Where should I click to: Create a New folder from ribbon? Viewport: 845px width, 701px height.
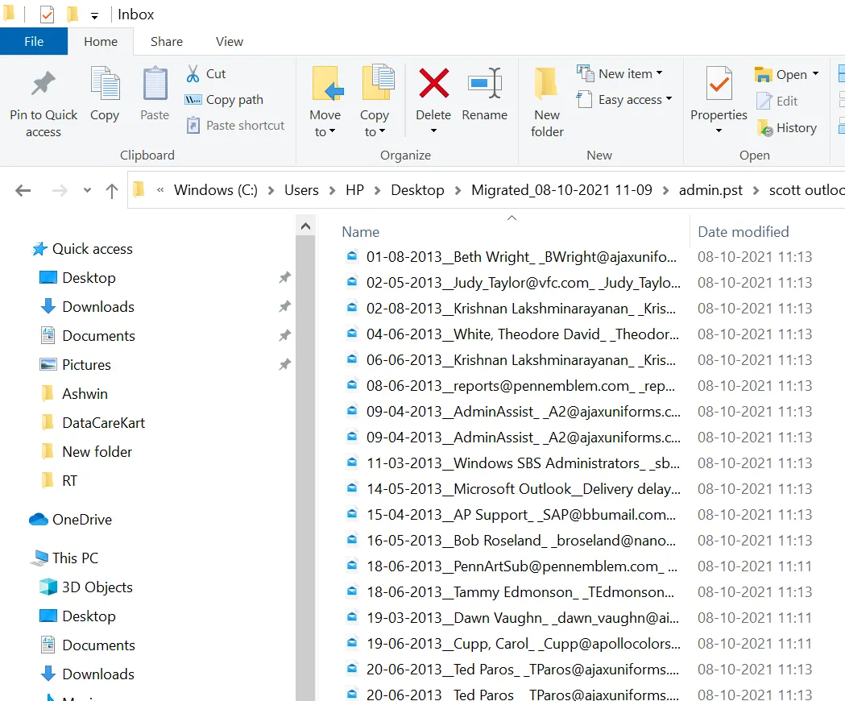point(547,100)
